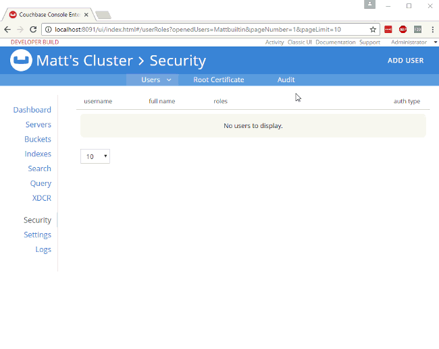
Task: Open the Documentation link
Action: click(335, 42)
